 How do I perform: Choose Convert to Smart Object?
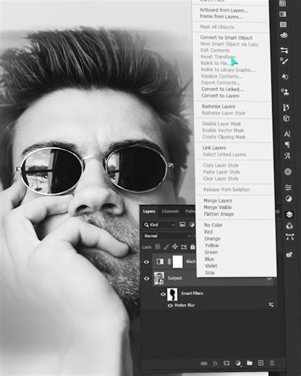pos(226,38)
